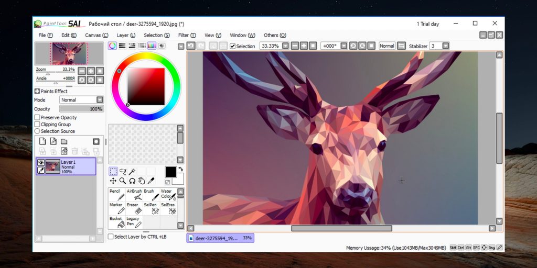The width and height of the screenshot is (537, 268).
Task: Select the Pencil tool
Action: point(116,195)
